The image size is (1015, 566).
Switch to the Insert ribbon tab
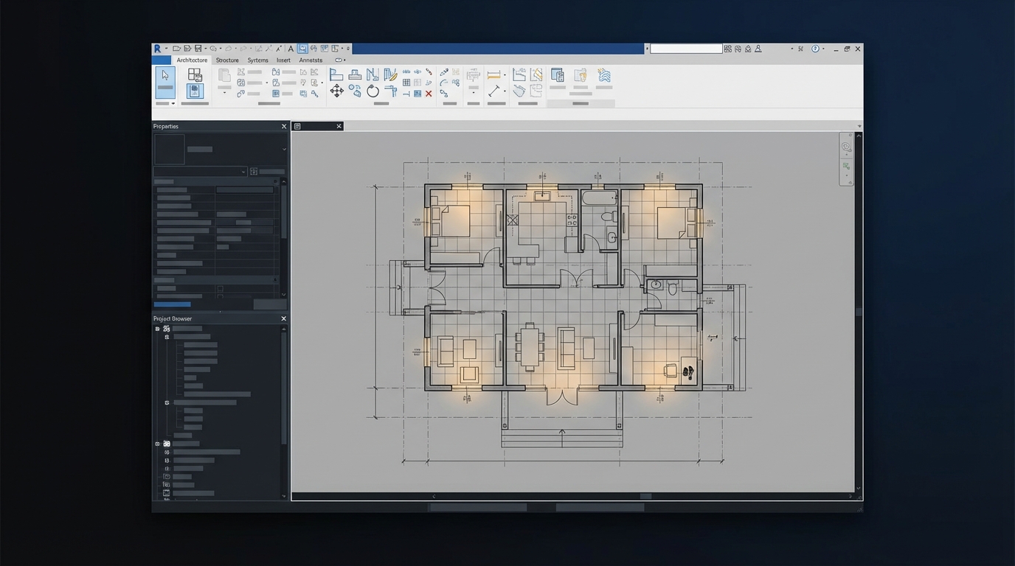click(x=283, y=60)
